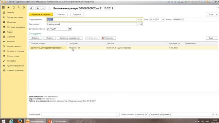Open notifications bell icon
The image size is (219, 123).
(x=24, y=8)
